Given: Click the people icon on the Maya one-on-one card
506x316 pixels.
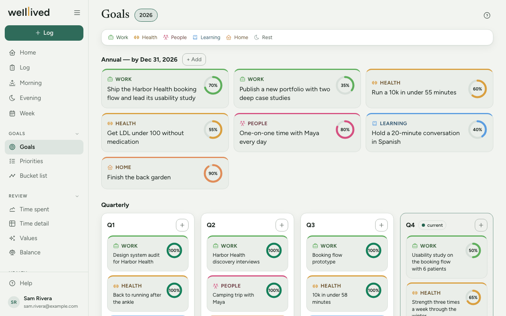Looking at the screenshot, I should tap(242, 124).
